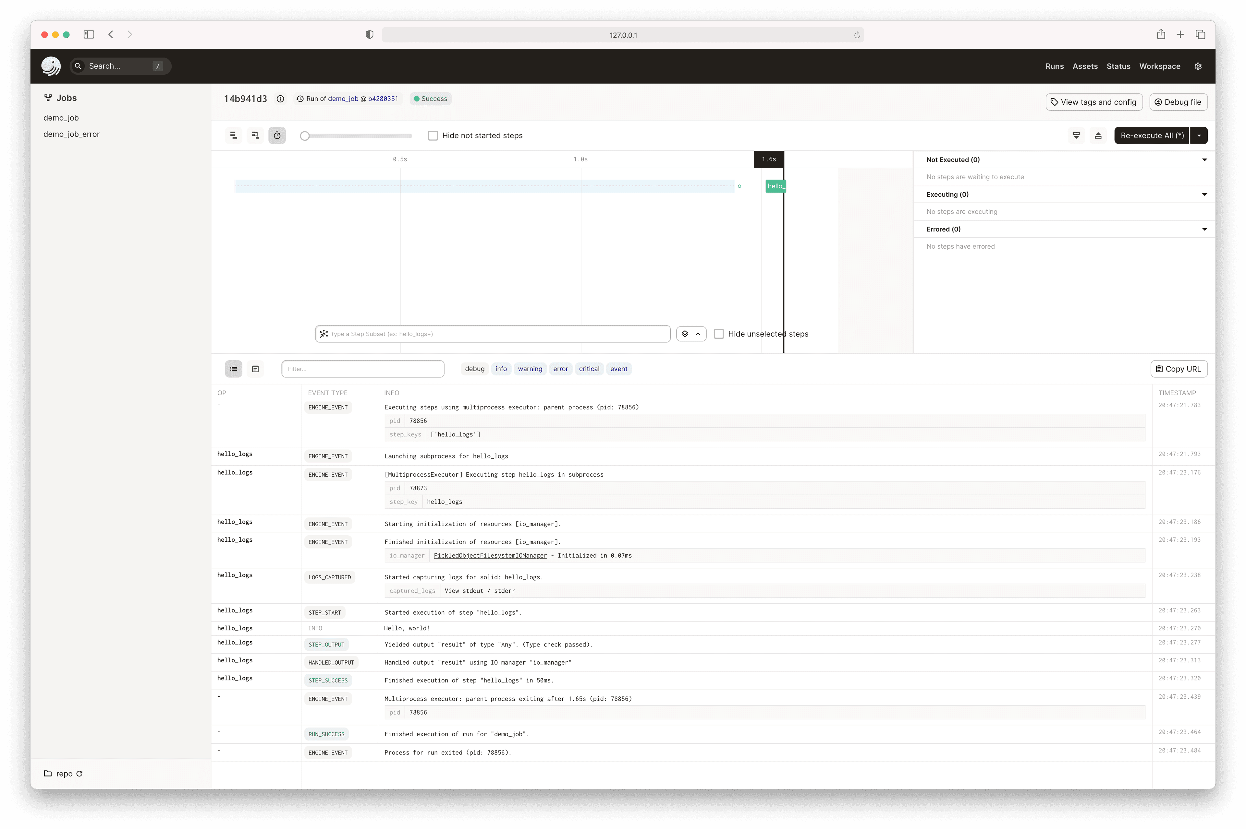This screenshot has width=1246, height=829.
Task: Collapse the Not Executed section
Action: 1204,160
